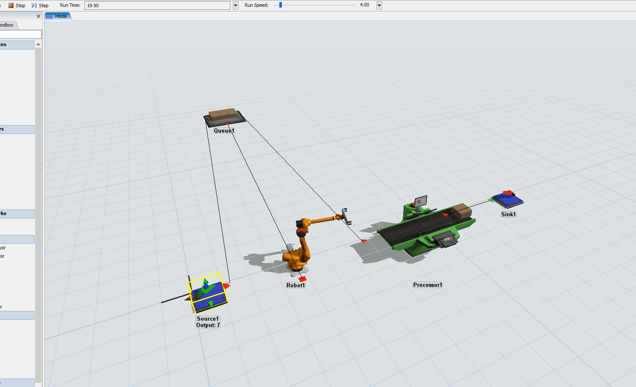636x387 pixels.
Task: Stop the simulation run
Action: [x=16, y=5]
